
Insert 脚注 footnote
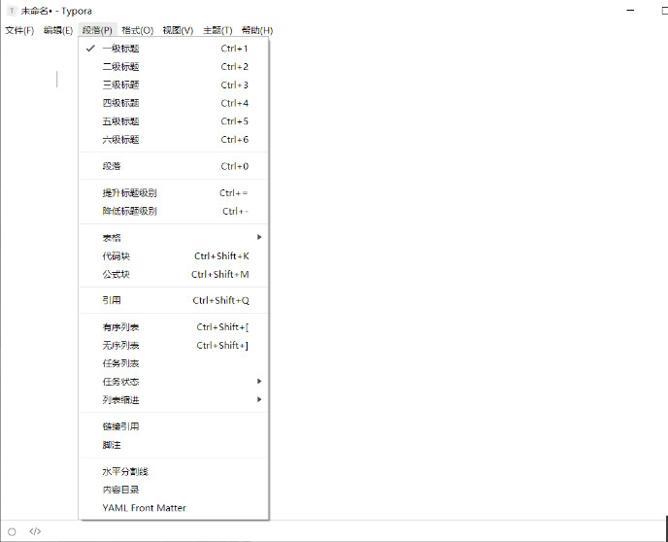click(174, 445)
